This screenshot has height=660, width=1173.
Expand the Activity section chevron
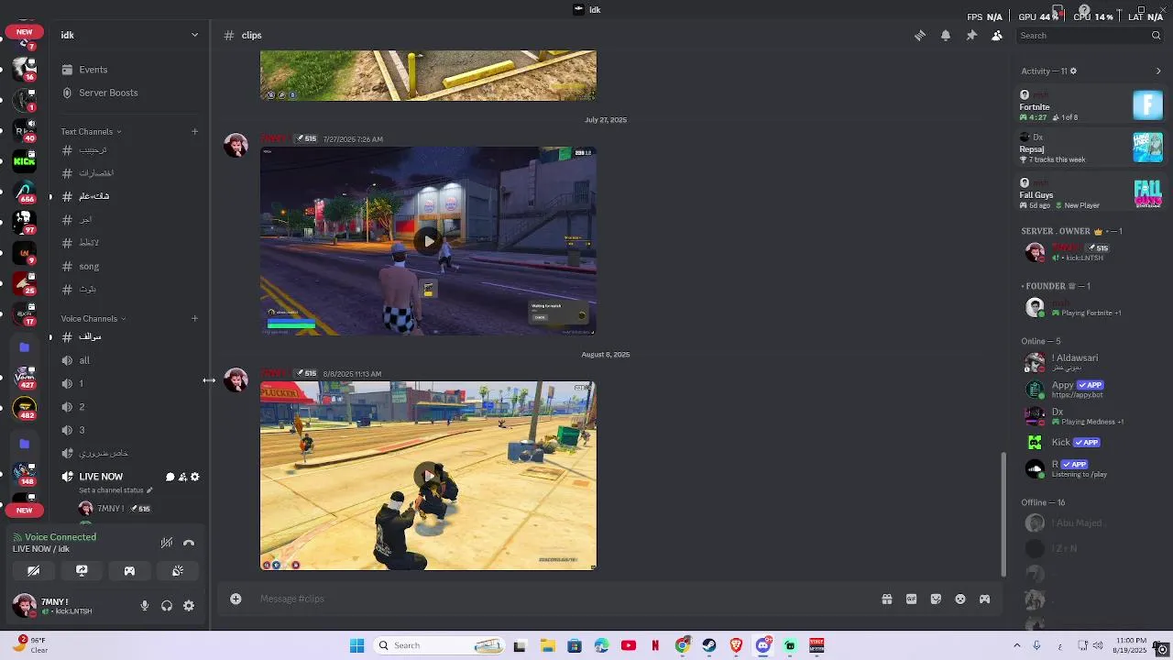click(1158, 71)
